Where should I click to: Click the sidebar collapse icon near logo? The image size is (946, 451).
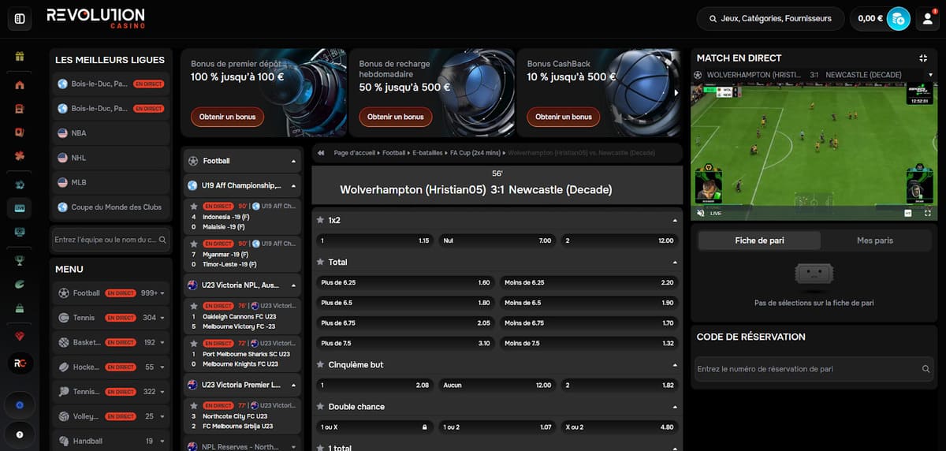(20, 18)
